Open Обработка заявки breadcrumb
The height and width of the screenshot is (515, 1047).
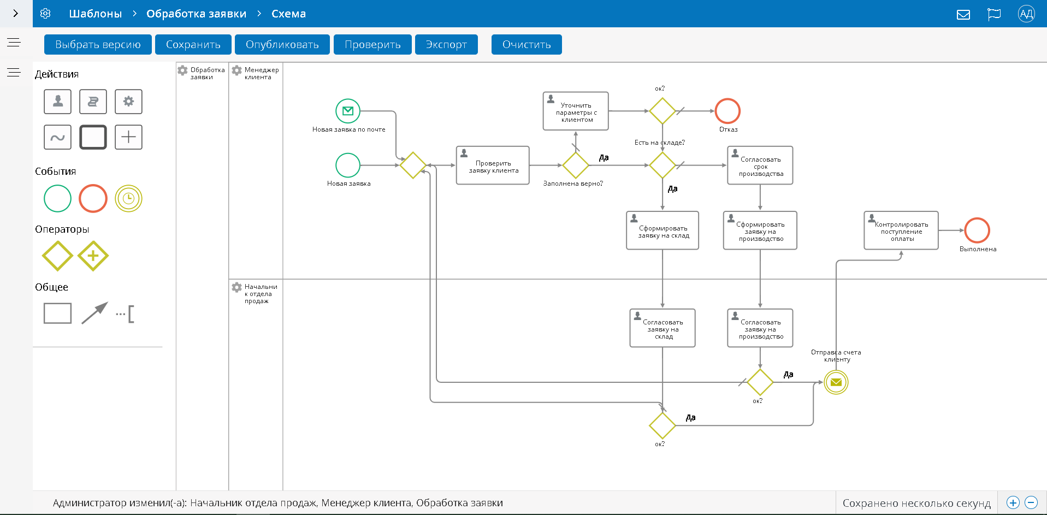(196, 14)
